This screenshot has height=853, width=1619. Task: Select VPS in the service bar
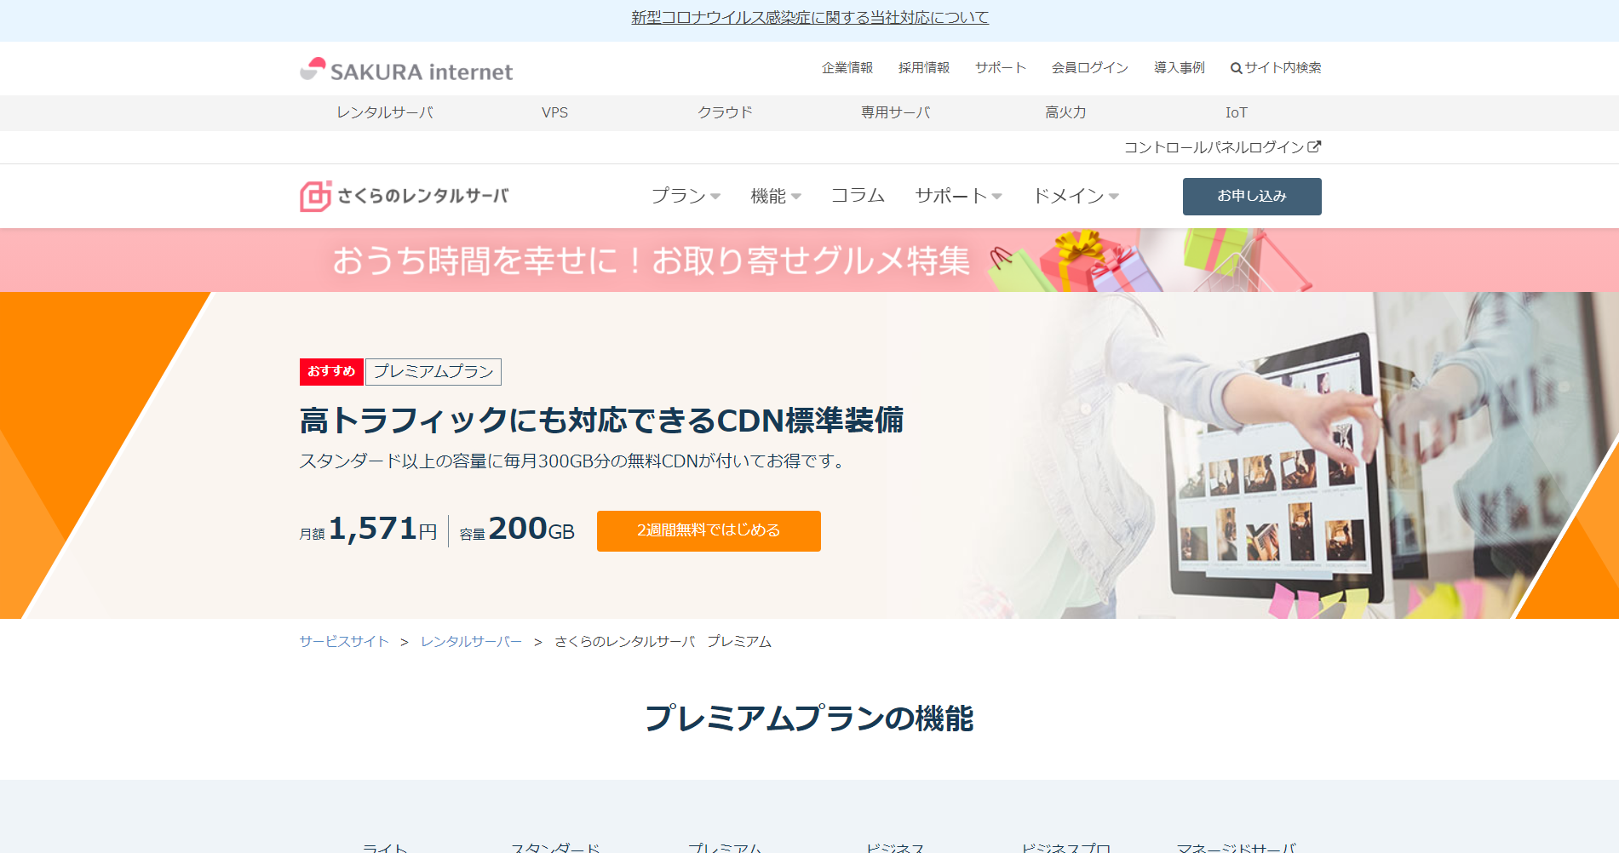click(554, 112)
